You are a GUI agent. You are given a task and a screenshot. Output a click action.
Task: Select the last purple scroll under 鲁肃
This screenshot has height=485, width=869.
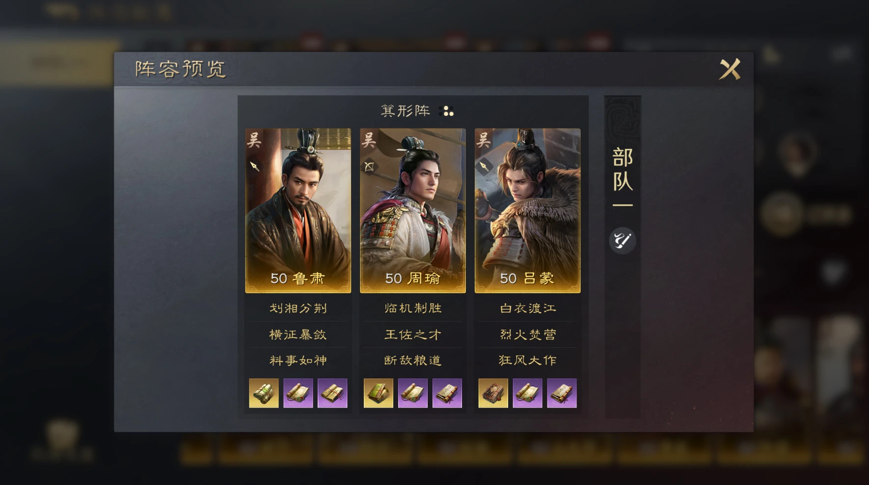pyautogui.click(x=332, y=393)
